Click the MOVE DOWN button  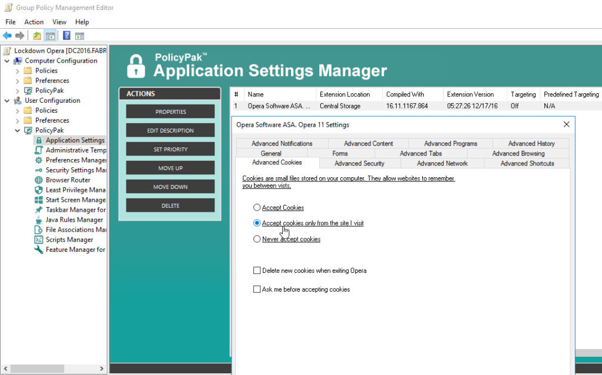point(170,187)
